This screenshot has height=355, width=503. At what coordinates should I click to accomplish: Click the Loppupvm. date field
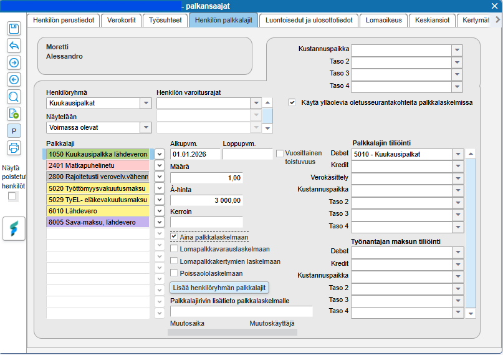[x=247, y=154]
